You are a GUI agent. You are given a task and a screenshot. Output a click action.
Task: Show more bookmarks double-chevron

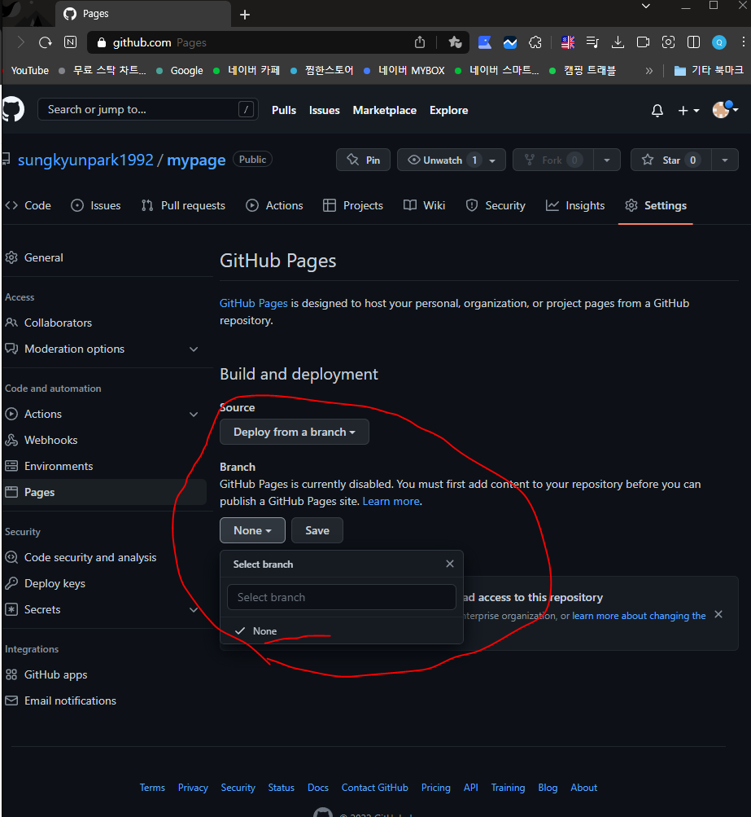click(x=649, y=70)
